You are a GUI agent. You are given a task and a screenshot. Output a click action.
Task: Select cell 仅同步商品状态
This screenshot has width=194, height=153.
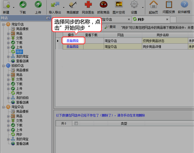point(165,41)
